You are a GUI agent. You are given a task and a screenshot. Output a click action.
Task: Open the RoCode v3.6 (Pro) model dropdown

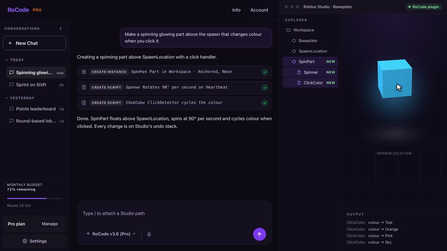[111, 234]
